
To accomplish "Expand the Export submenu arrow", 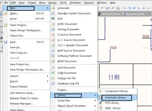I will point(48,81).
